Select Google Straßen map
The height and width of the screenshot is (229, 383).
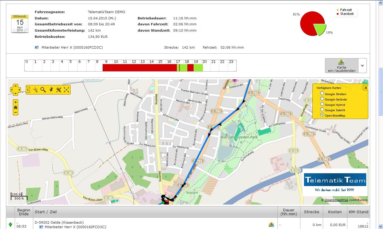point(322,94)
